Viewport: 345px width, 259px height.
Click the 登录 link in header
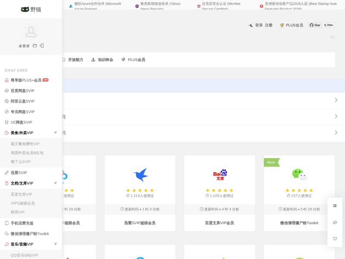click(x=259, y=25)
